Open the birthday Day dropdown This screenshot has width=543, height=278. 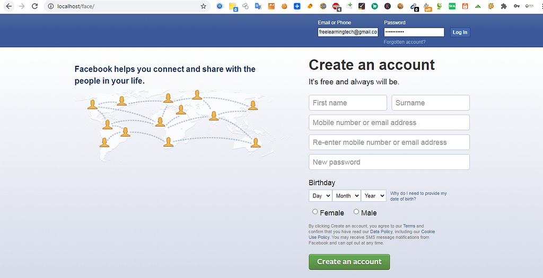tap(320, 196)
